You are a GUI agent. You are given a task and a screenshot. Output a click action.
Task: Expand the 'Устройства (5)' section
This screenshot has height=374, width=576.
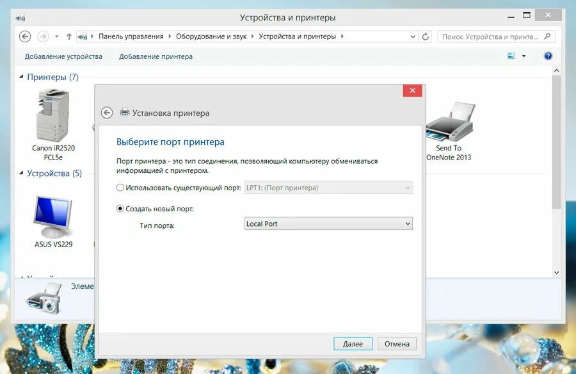click(21, 173)
